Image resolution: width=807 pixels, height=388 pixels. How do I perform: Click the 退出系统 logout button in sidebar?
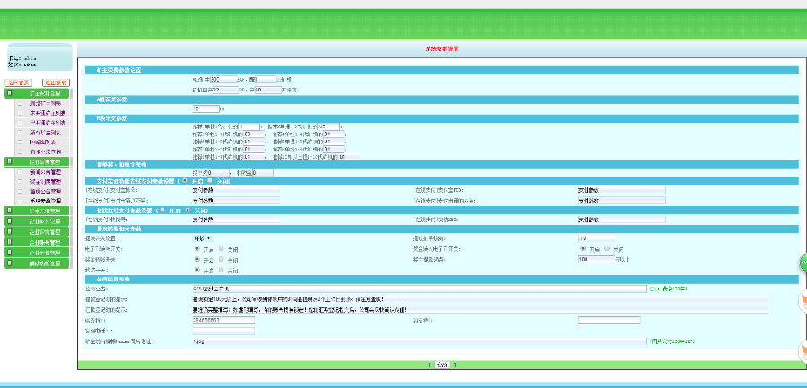click(56, 82)
